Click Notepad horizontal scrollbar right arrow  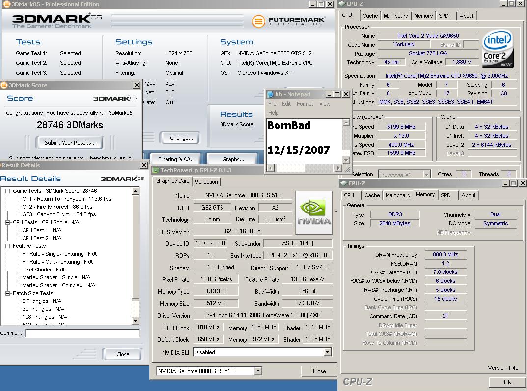[338, 168]
